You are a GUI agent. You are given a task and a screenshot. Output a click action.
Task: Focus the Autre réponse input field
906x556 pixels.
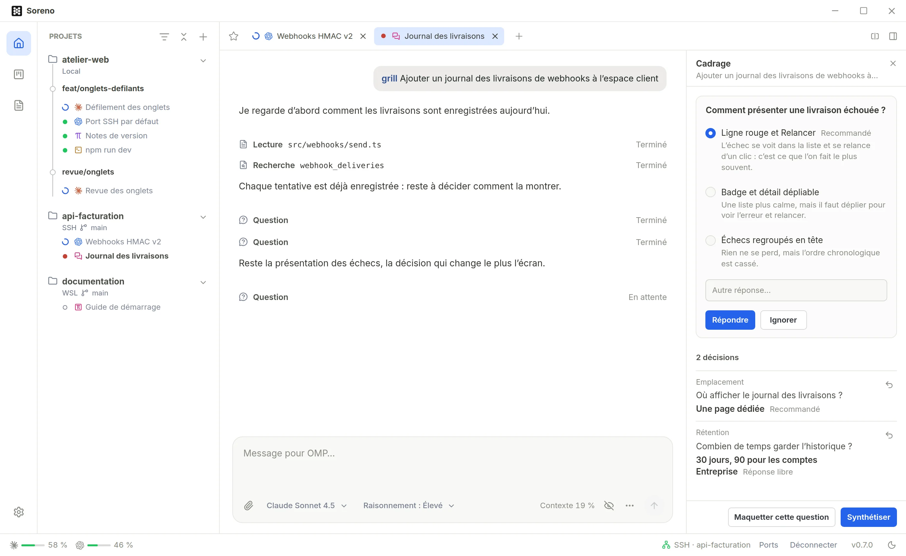(796, 290)
